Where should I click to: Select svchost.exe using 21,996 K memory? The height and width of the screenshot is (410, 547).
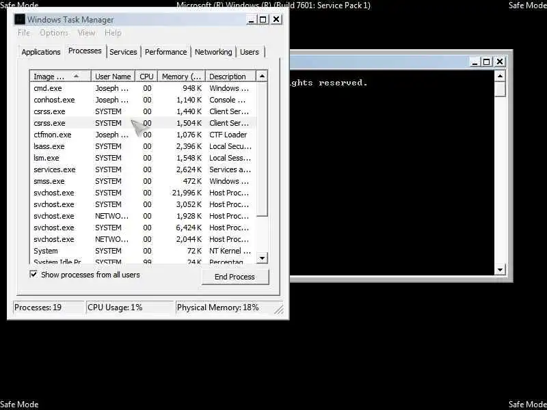(x=143, y=193)
